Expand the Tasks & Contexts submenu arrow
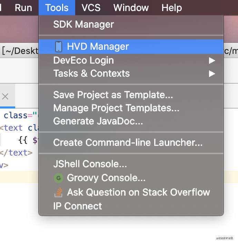 [212, 74]
